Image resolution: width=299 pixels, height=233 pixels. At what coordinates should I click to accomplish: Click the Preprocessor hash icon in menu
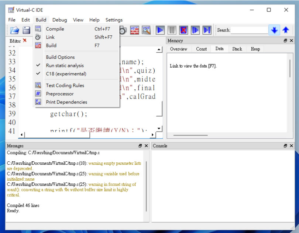click(x=38, y=93)
